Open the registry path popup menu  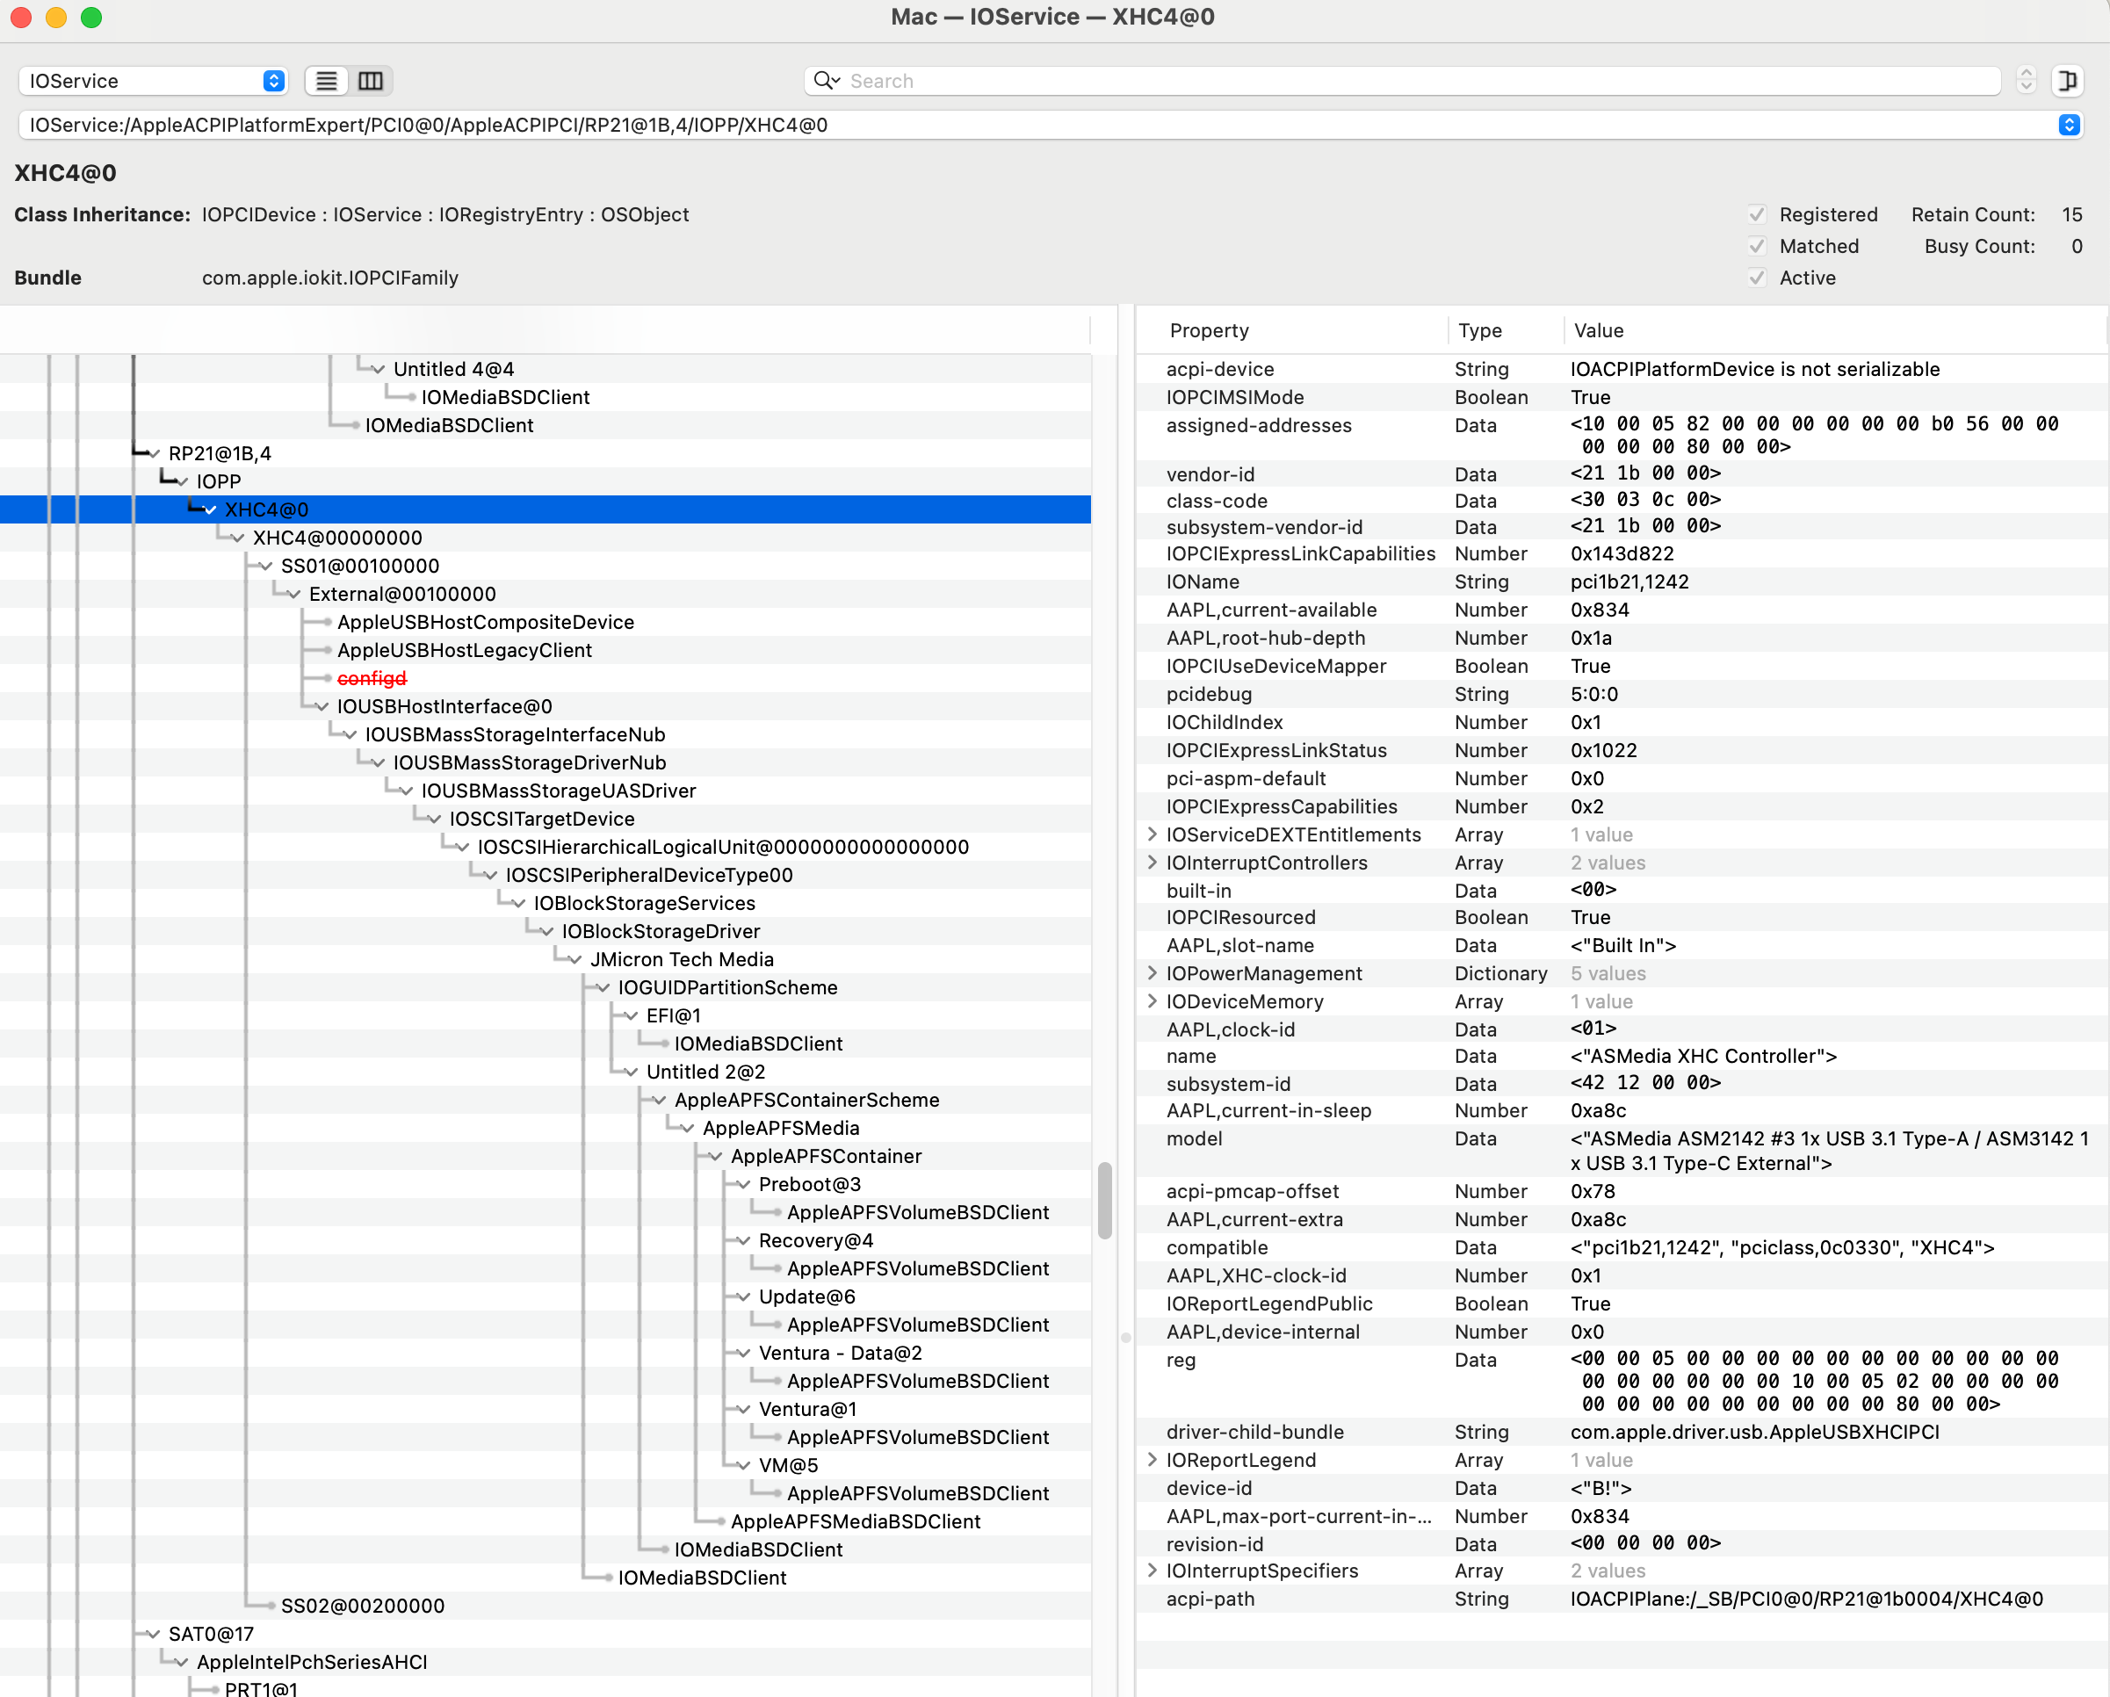click(2068, 126)
